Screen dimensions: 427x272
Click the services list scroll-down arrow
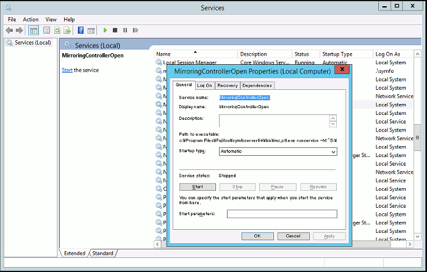click(417, 237)
